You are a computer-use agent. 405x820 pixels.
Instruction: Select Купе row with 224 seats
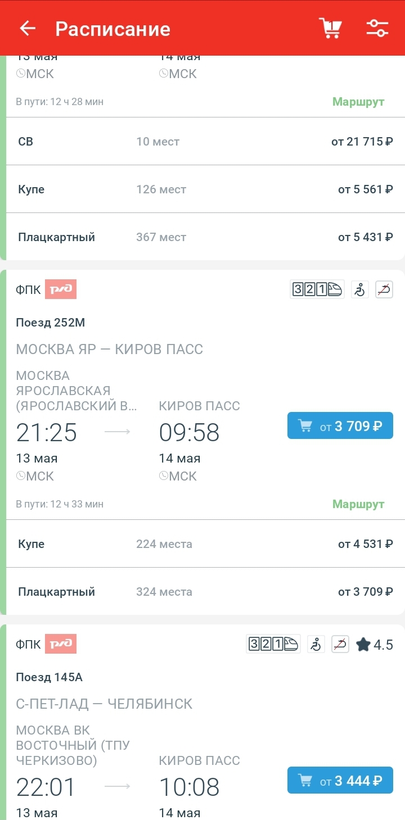[x=205, y=544]
